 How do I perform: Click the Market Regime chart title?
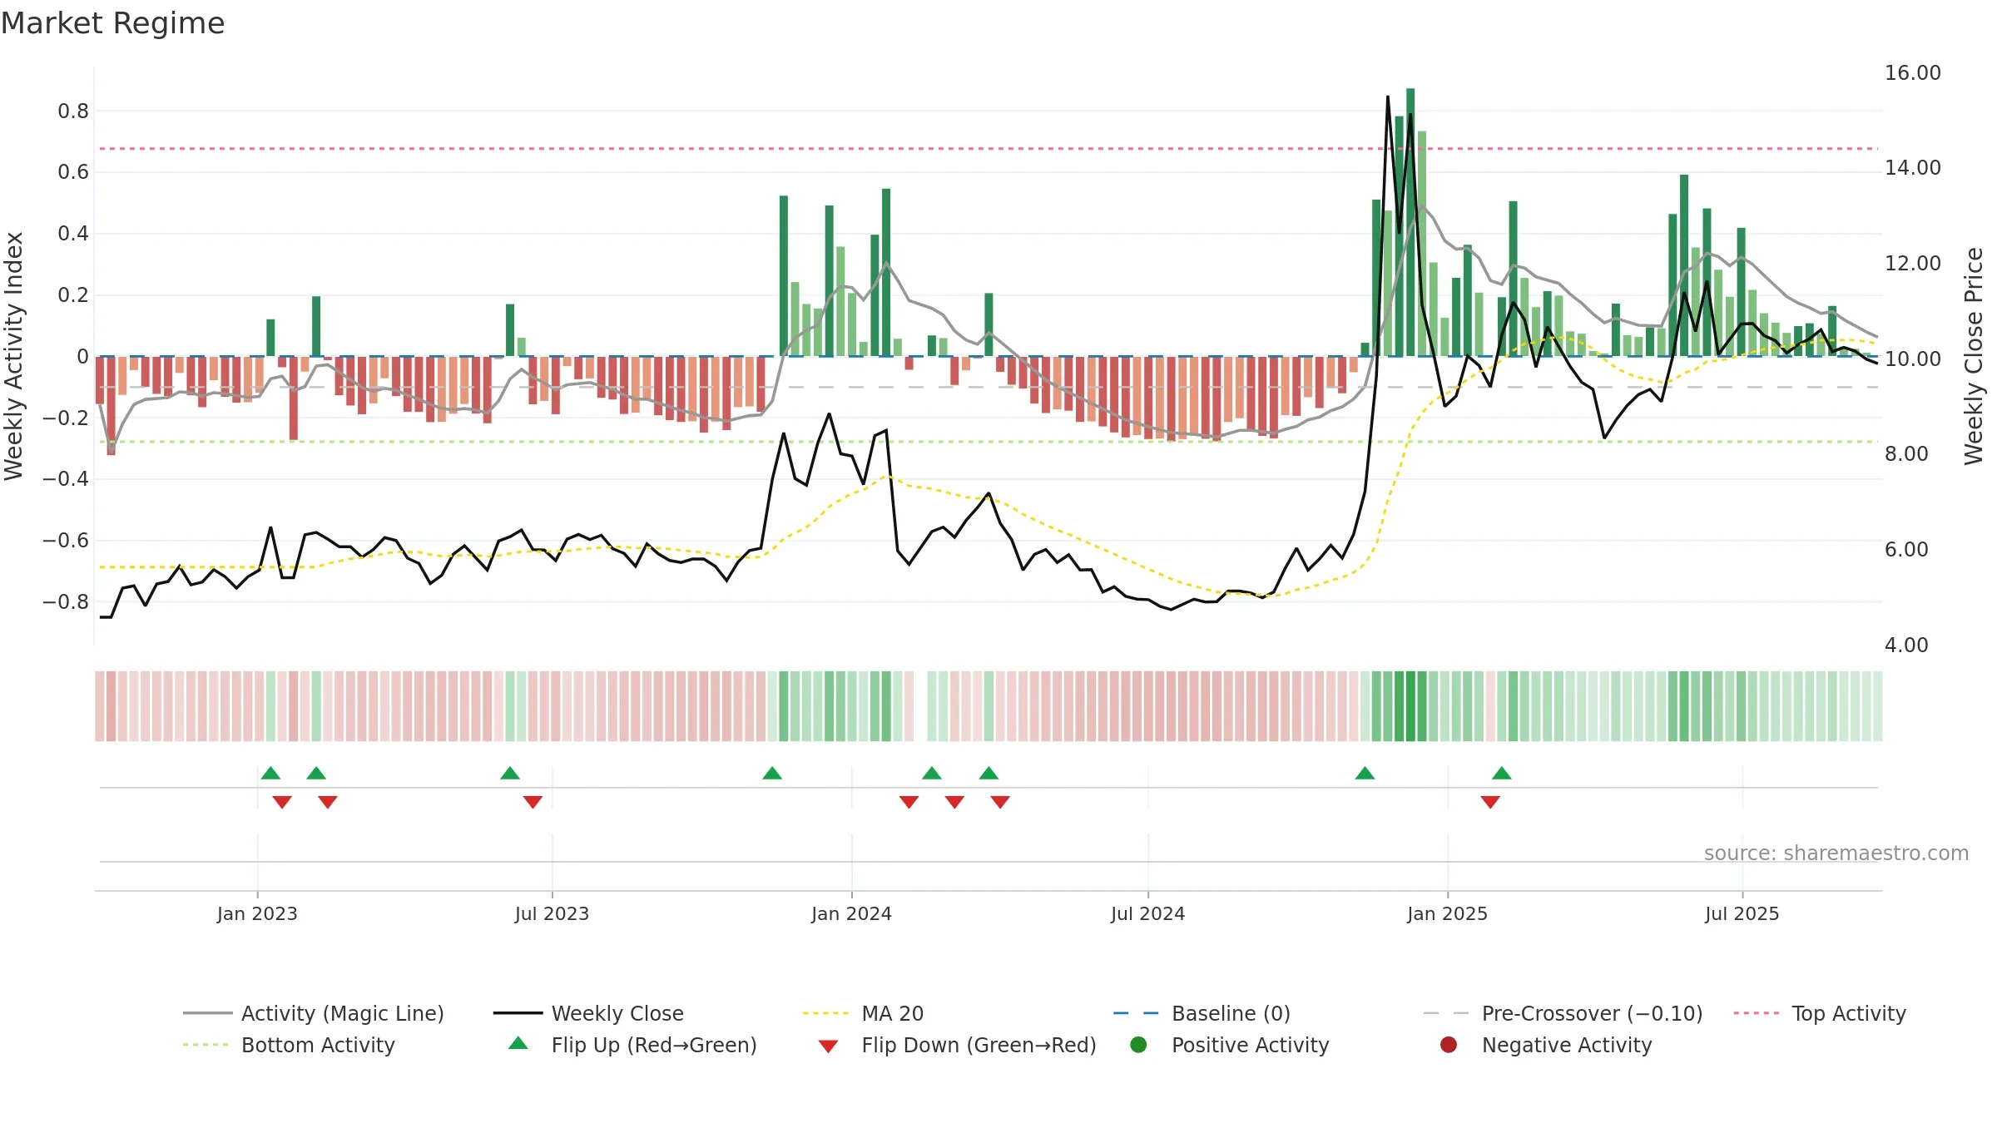tap(112, 23)
